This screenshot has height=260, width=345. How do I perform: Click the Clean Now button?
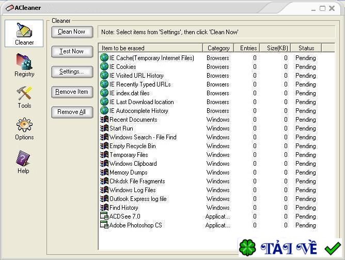(72, 32)
